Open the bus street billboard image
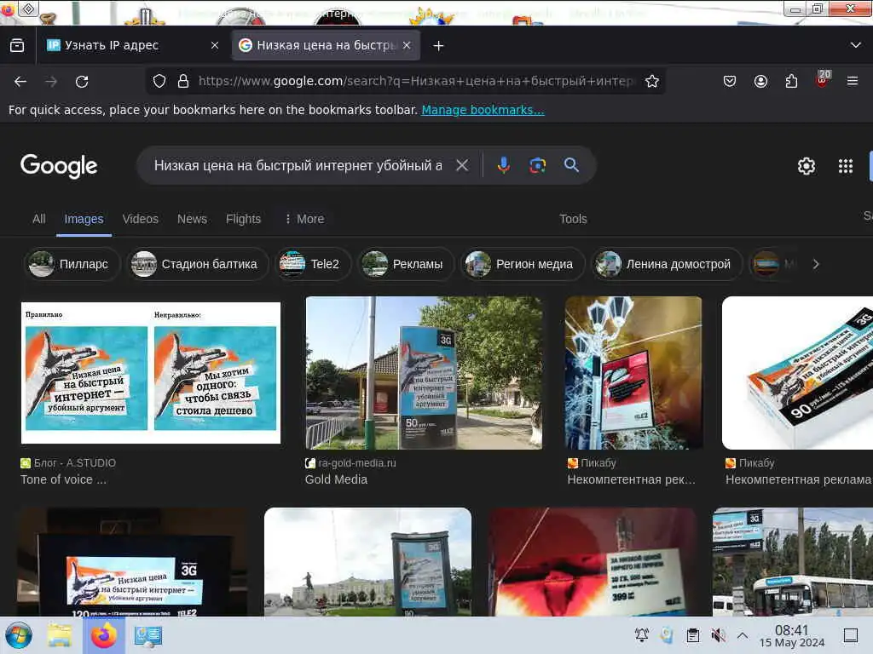The width and height of the screenshot is (873, 654). click(793, 562)
